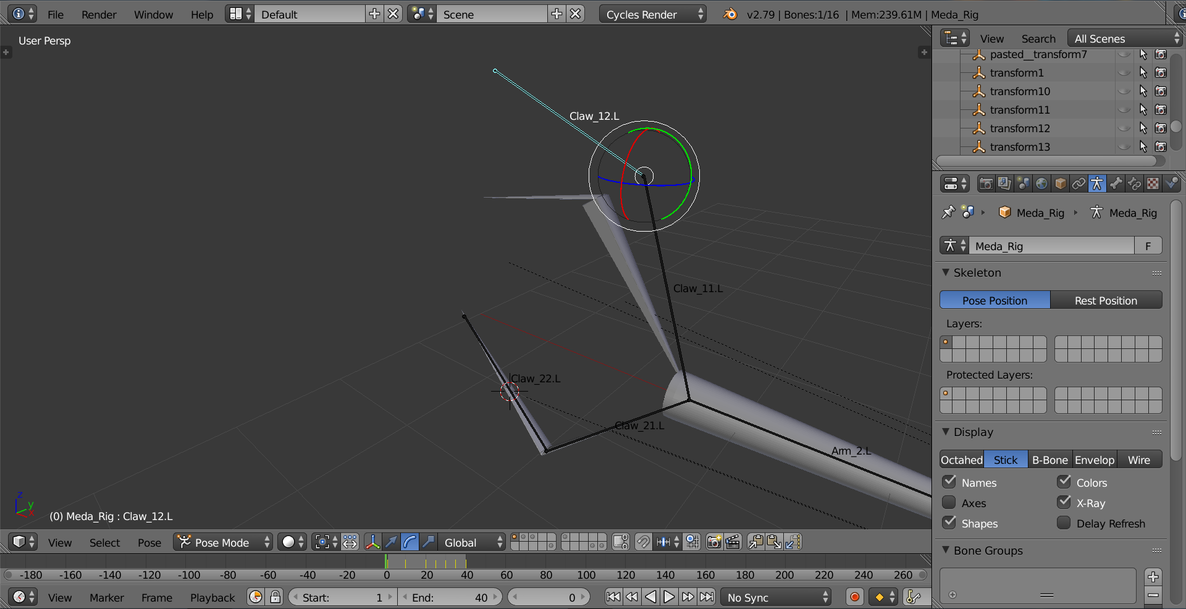Toggle visibility eye of transform10
1186x609 pixels.
click(x=1125, y=91)
